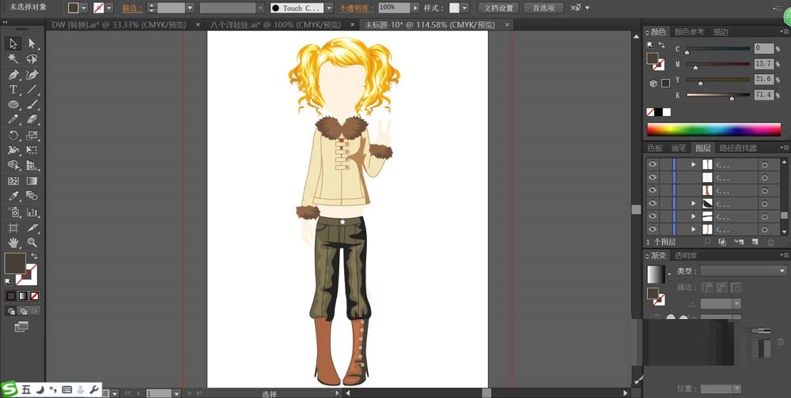
Task: Select the Type tool
Action: (13, 89)
